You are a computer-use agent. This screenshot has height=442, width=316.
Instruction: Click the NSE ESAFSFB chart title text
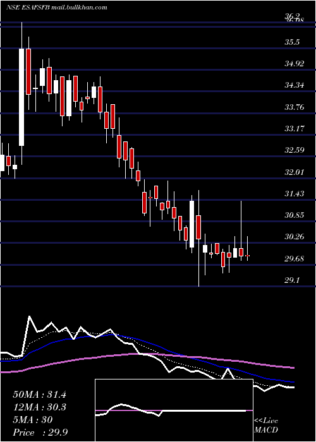[57, 8]
